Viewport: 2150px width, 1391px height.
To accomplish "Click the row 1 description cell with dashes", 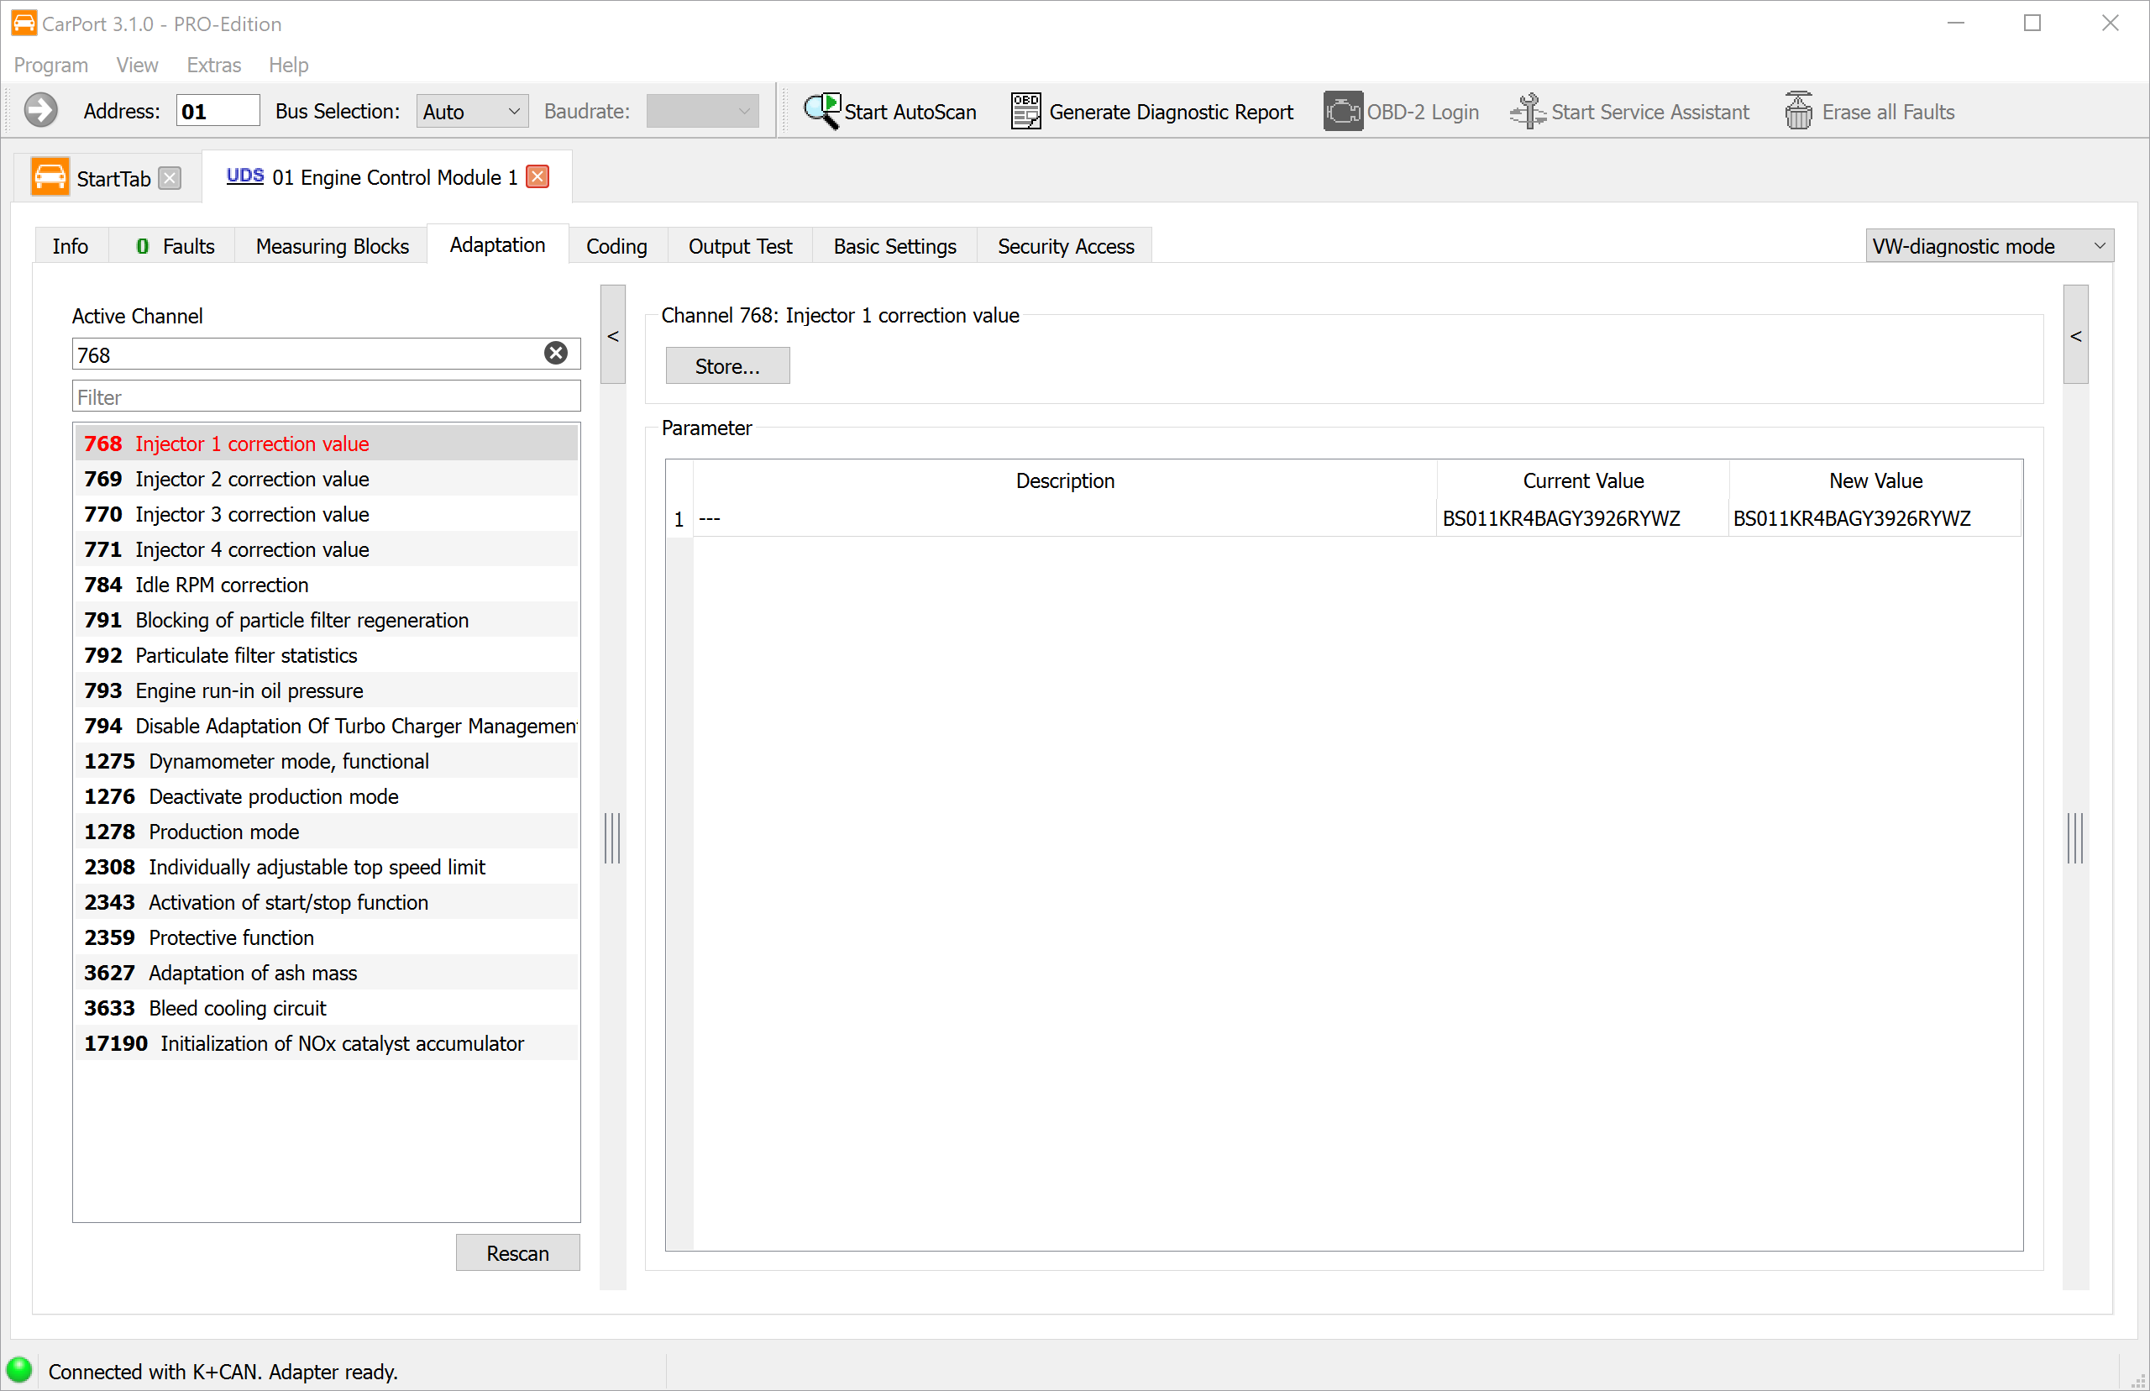I will [x=1065, y=517].
